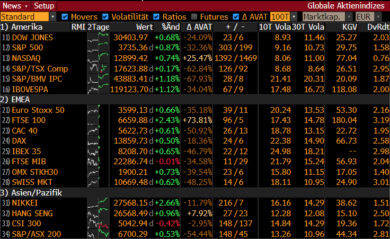Select the HANG SENG index
Viewport: 390px width, 239px height.
pyautogui.click(x=32, y=213)
